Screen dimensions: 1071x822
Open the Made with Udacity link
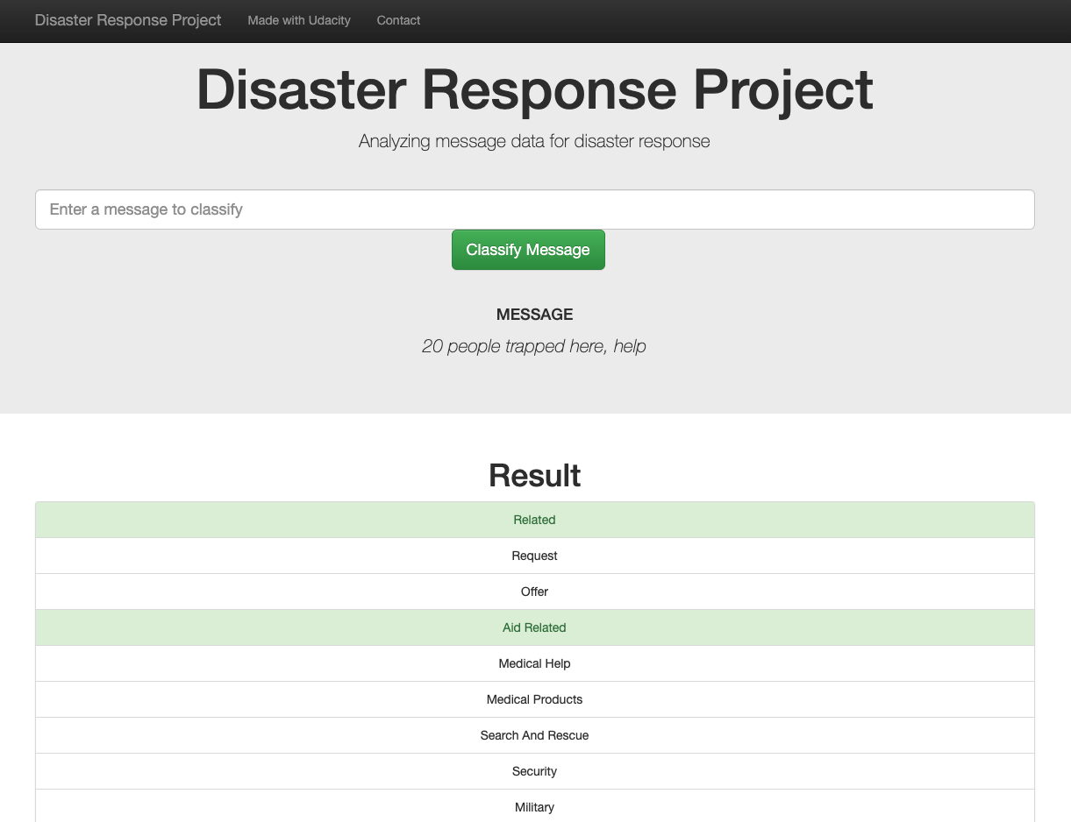point(299,20)
